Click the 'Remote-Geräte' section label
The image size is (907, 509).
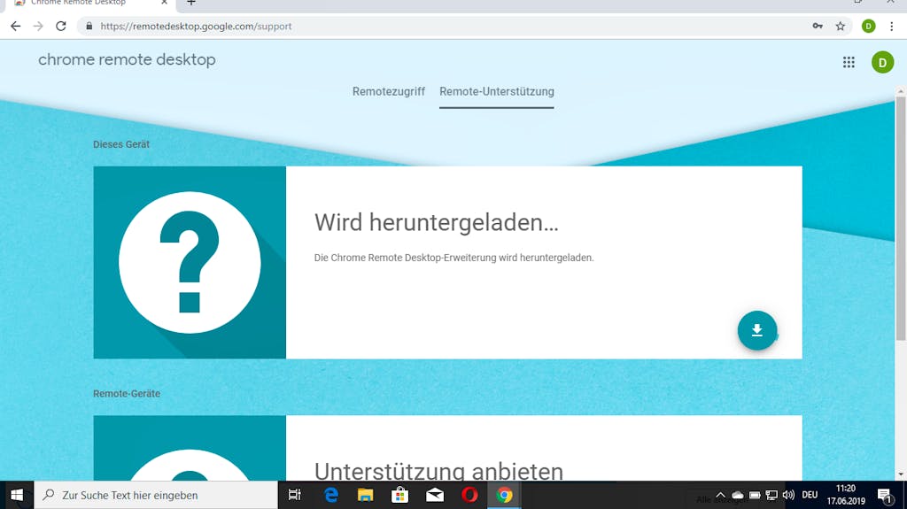pos(127,393)
